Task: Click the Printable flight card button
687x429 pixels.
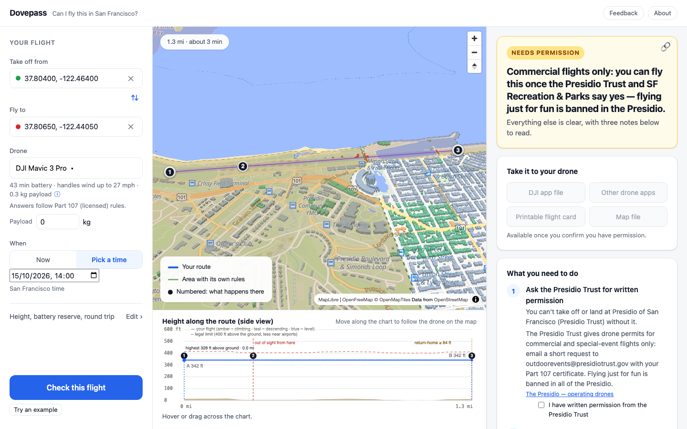Action: click(x=546, y=217)
